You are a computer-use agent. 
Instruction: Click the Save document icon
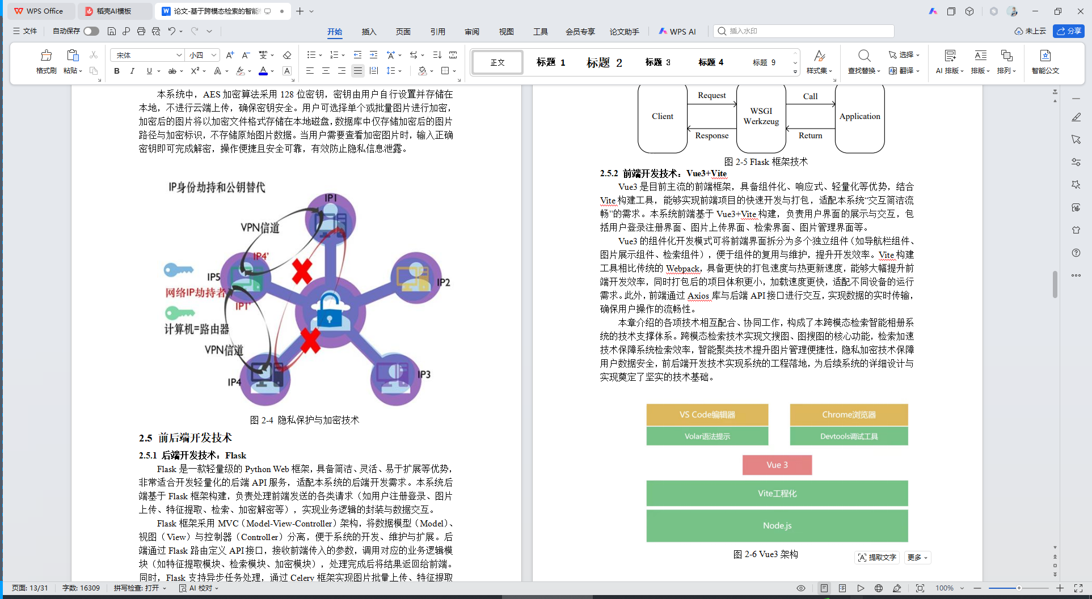(112, 31)
